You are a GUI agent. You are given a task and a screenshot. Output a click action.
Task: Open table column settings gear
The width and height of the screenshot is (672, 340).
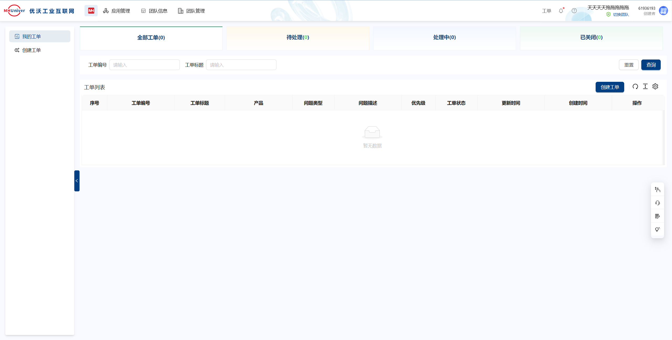[x=655, y=87]
